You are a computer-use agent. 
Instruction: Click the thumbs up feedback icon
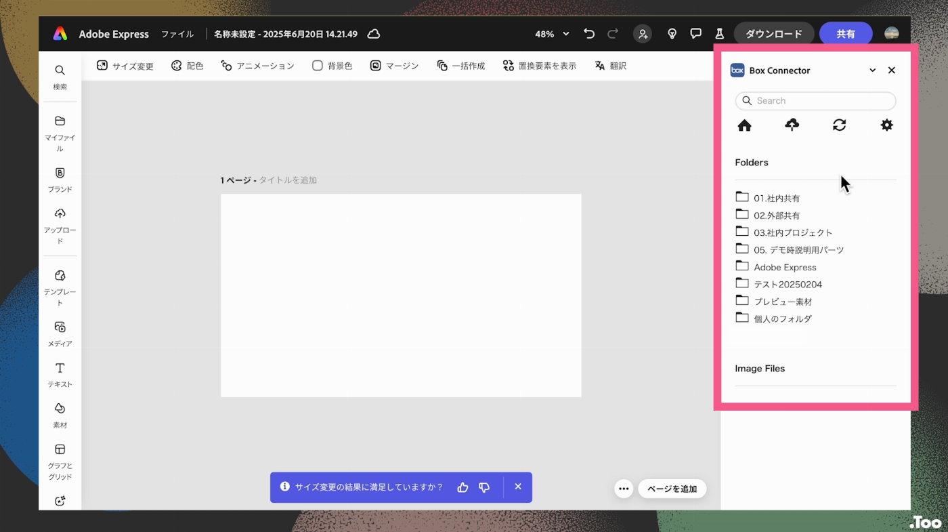coord(462,487)
